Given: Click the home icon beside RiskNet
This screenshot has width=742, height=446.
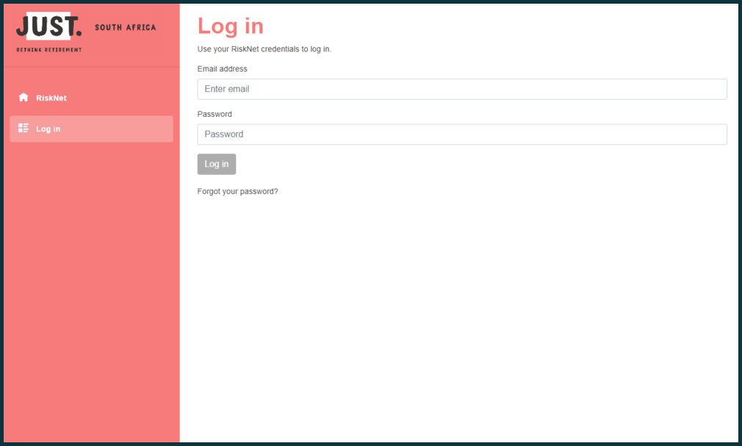Looking at the screenshot, I should [x=24, y=98].
